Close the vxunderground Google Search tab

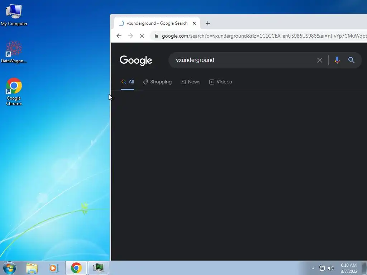194,23
